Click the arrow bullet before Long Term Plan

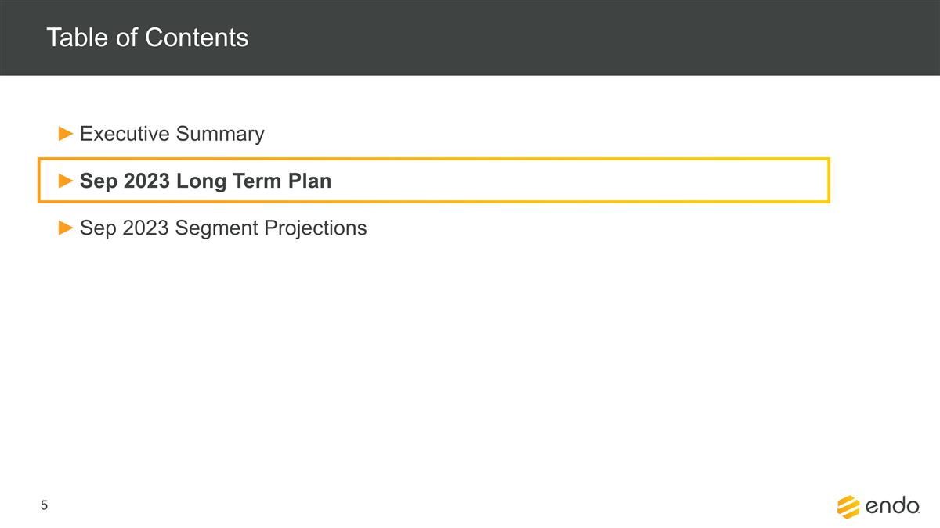pos(66,181)
